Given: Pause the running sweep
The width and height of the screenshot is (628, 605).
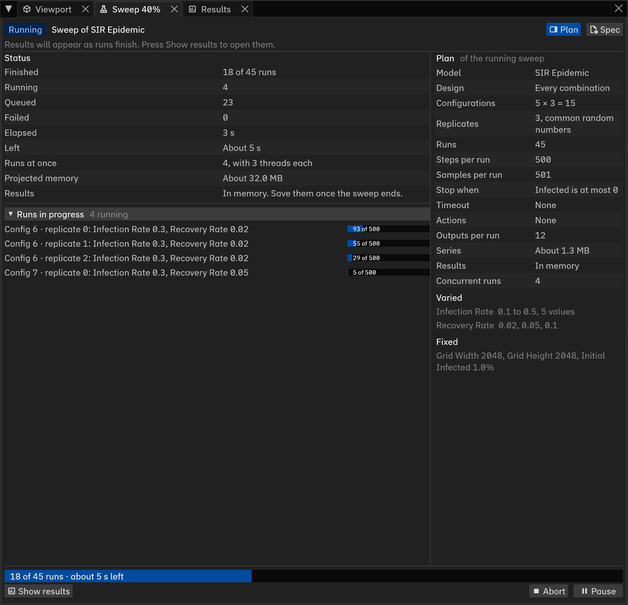Looking at the screenshot, I should pyautogui.click(x=598, y=591).
